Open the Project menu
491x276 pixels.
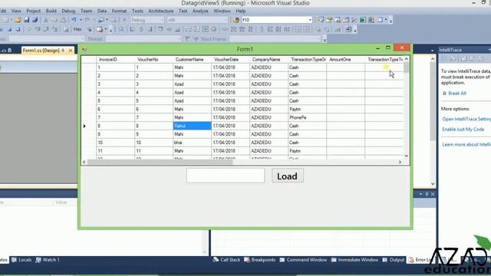coord(34,11)
